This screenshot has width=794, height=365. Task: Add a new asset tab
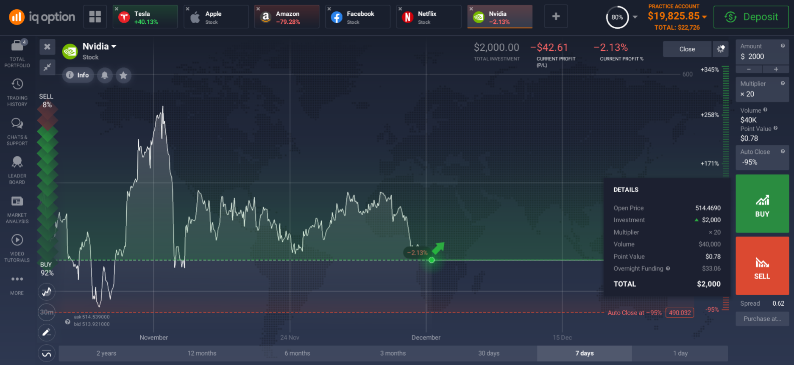coord(556,17)
